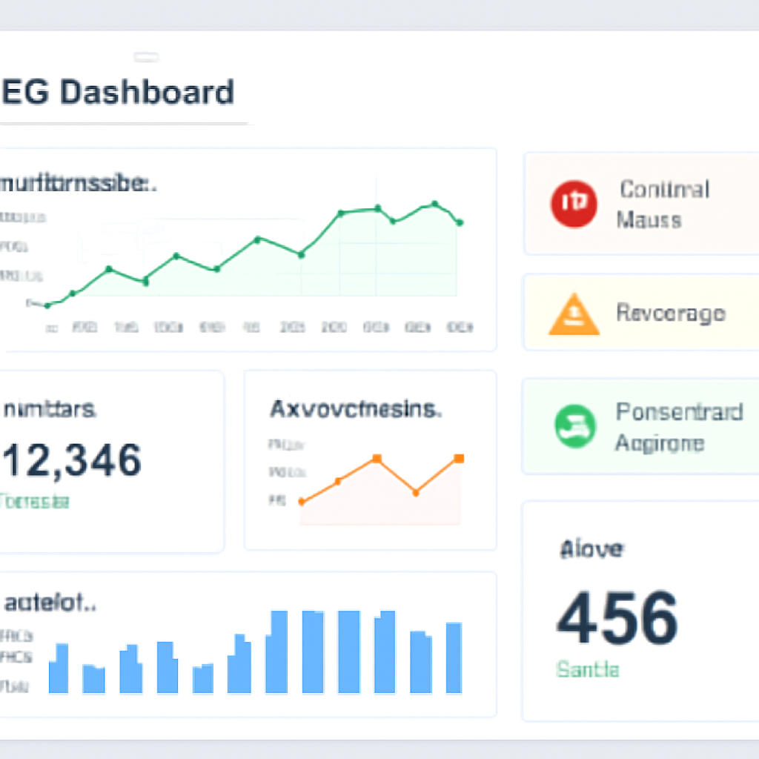Image resolution: width=759 pixels, height=759 pixels.
Task: Click the green Santta label under 456
Action: 588,669
